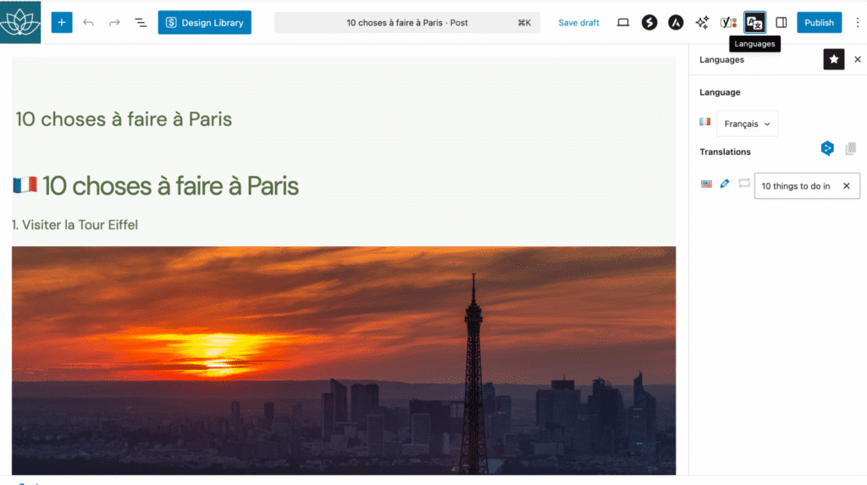
Task: Save draft of the post
Action: tap(579, 23)
